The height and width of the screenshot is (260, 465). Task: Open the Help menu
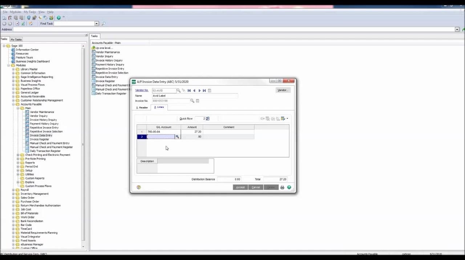[x=50, y=12]
